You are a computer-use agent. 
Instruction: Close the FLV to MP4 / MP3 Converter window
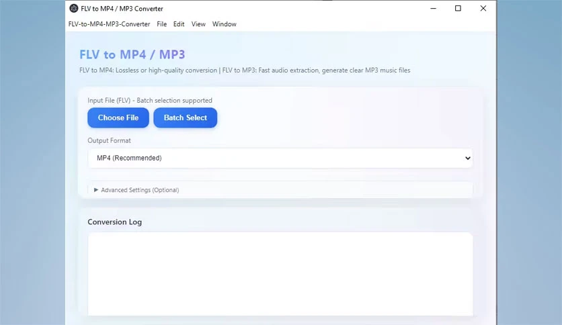(x=483, y=8)
